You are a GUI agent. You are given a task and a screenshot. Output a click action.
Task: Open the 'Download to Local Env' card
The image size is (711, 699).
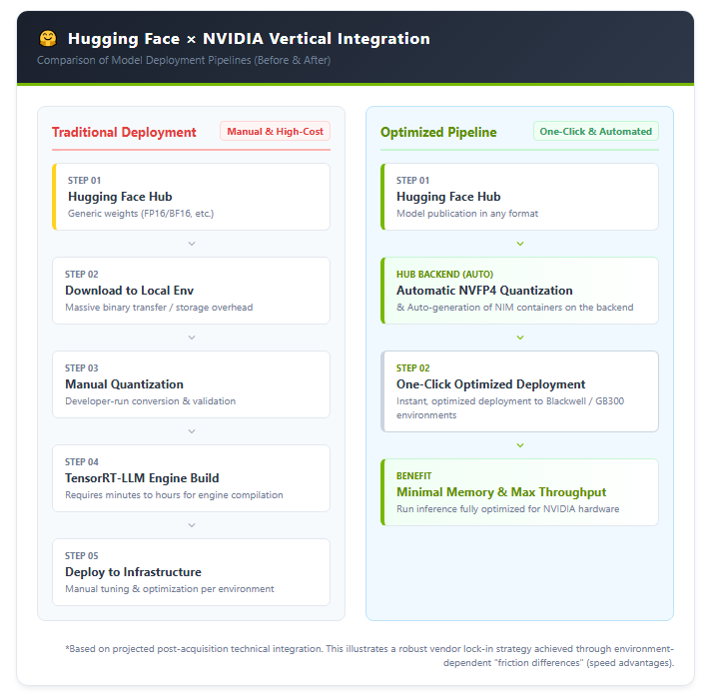[x=192, y=291]
